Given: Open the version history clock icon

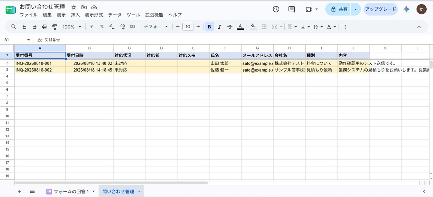Looking at the screenshot, I should (276, 9).
